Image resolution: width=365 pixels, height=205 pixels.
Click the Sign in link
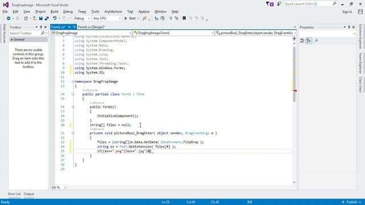click(347, 12)
